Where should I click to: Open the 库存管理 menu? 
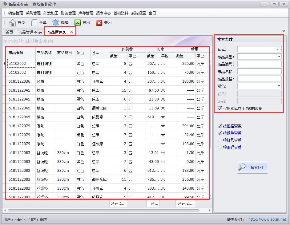click(x=86, y=13)
